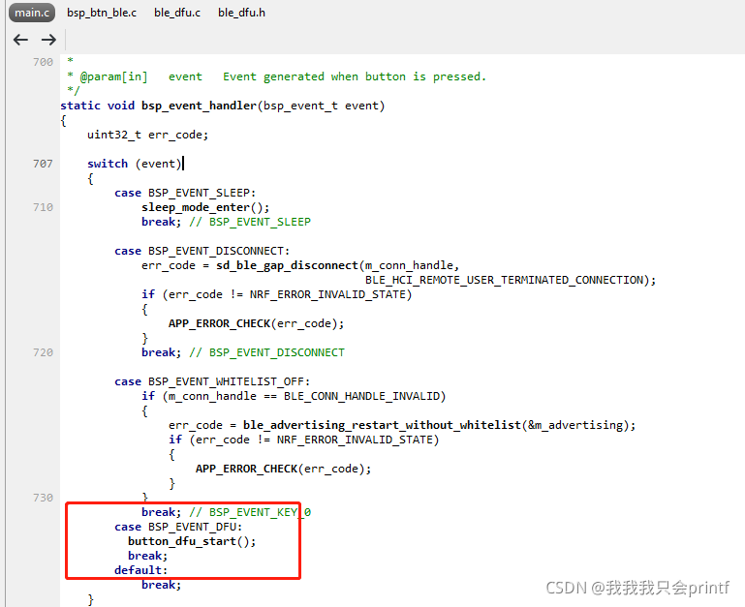Click the sd_ble_gap_disconnect function call

click(287, 265)
